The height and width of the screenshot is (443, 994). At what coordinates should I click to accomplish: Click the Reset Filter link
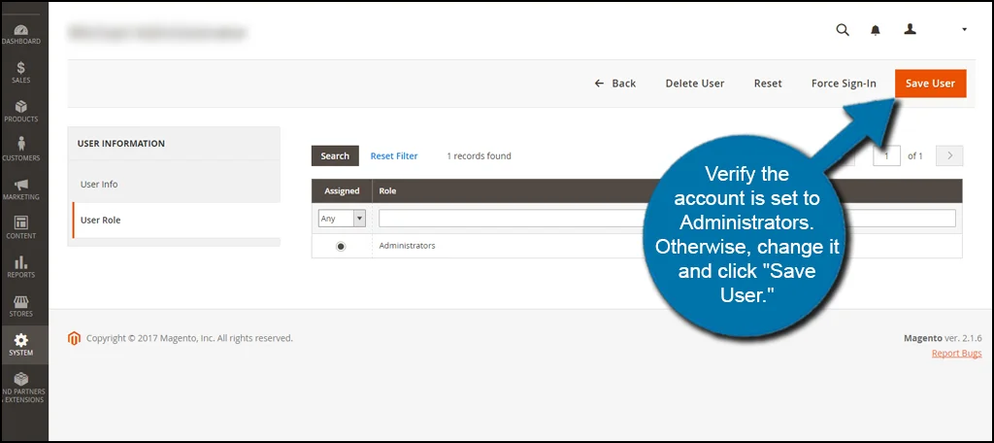(x=394, y=155)
